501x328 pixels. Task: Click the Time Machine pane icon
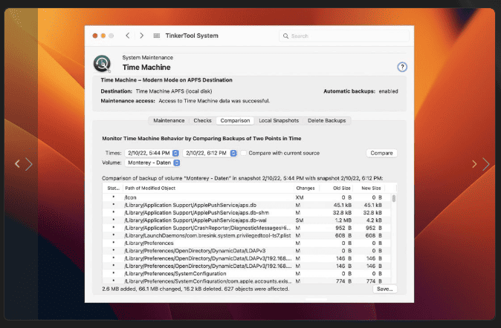pyautogui.click(x=102, y=63)
